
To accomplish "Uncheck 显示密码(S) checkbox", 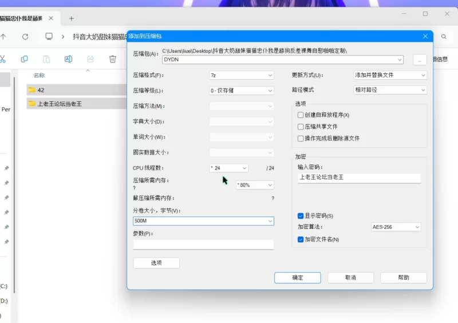I will click(301, 216).
